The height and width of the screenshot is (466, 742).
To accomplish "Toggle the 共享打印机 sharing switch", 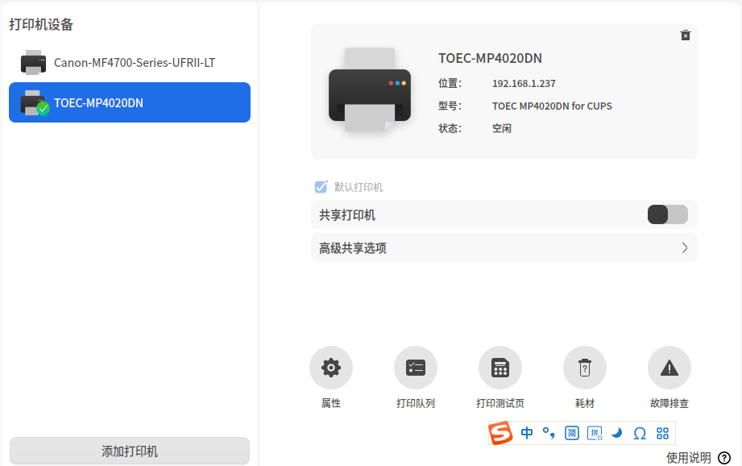I will (667, 214).
